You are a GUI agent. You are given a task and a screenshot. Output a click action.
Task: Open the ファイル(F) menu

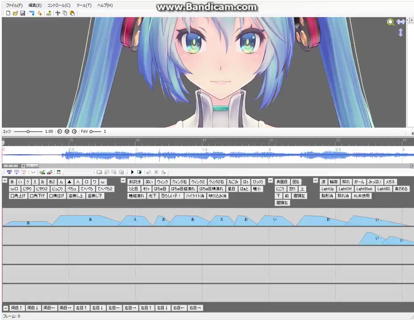(x=14, y=5)
